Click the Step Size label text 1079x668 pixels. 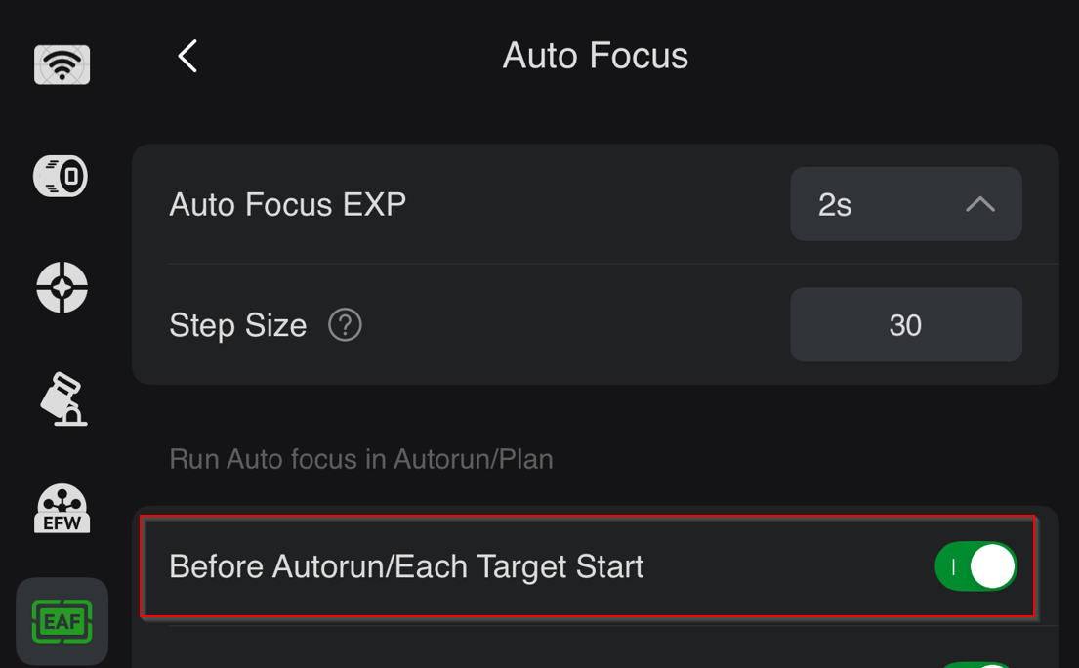238,325
